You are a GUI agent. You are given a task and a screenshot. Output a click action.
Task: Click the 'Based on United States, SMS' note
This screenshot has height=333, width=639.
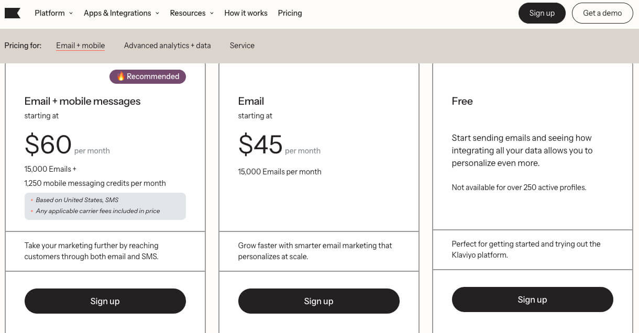click(x=77, y=200)
